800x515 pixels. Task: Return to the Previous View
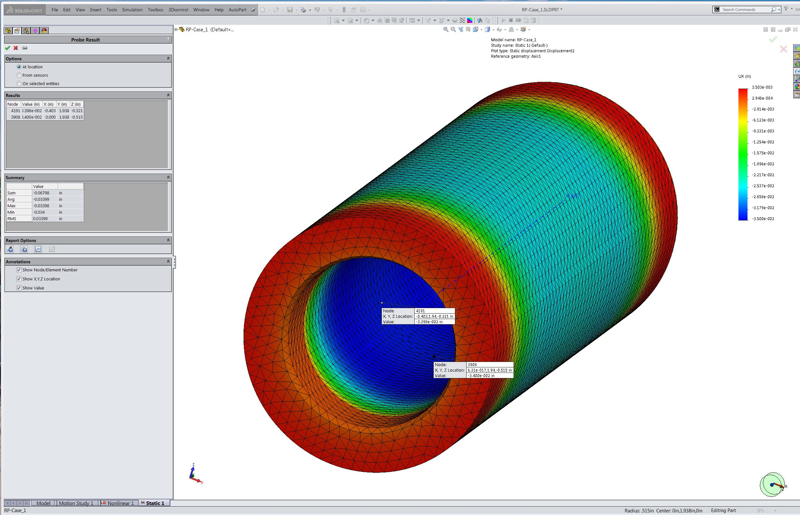pyautogui.click(x=461, y=29)
